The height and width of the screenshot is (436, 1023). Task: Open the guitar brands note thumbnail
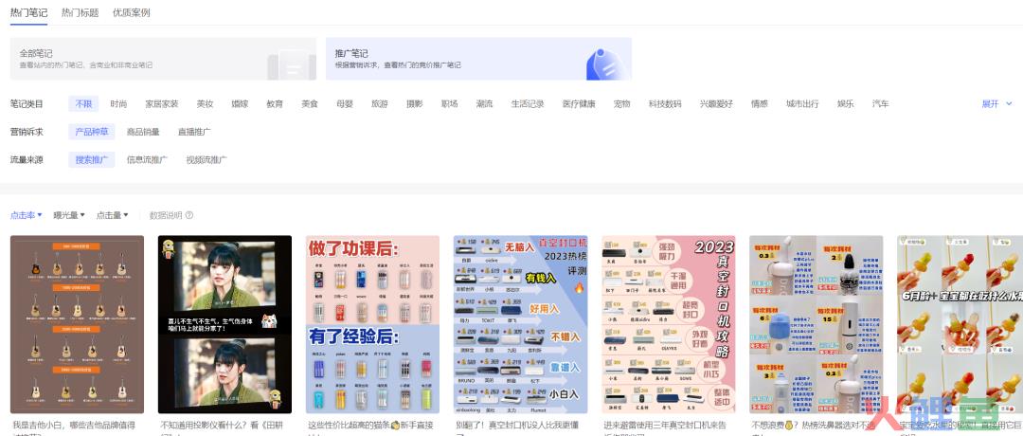click(77, 324)
